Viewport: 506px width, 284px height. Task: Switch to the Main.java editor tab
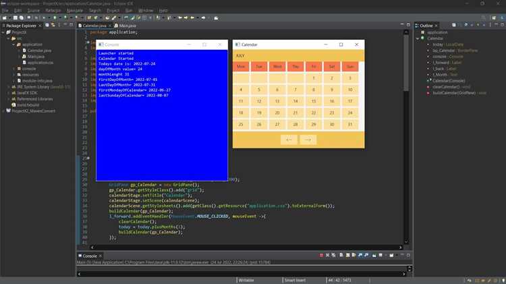click(125, 26)
